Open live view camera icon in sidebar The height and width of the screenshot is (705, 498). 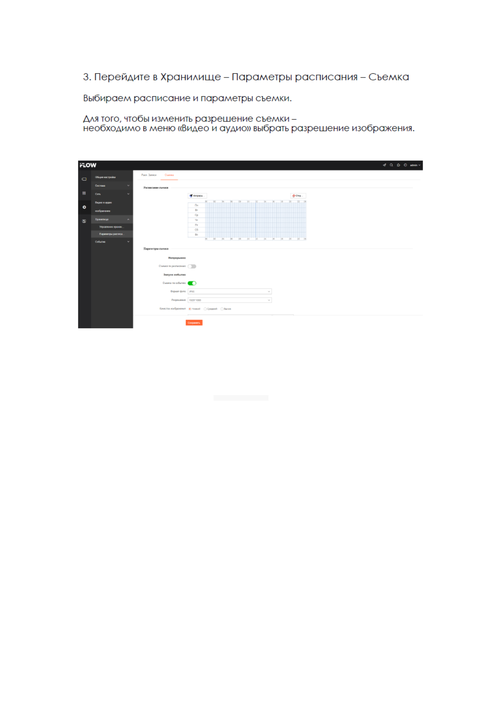[x=84, y=179]
